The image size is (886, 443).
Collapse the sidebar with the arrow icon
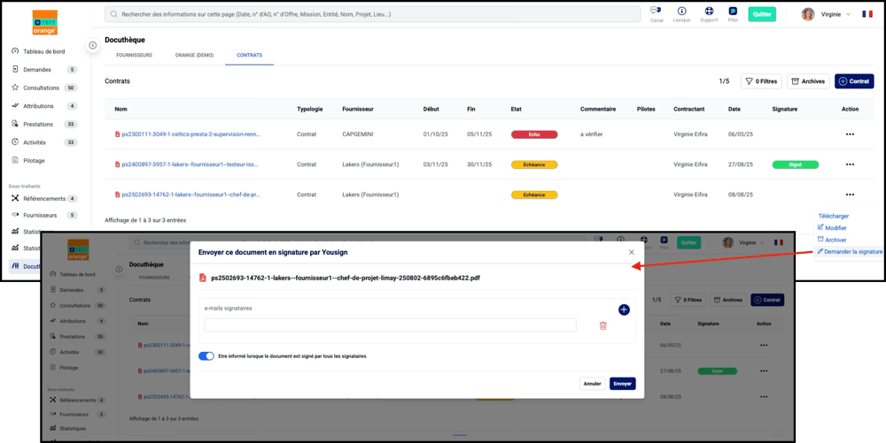pos(93,45)
